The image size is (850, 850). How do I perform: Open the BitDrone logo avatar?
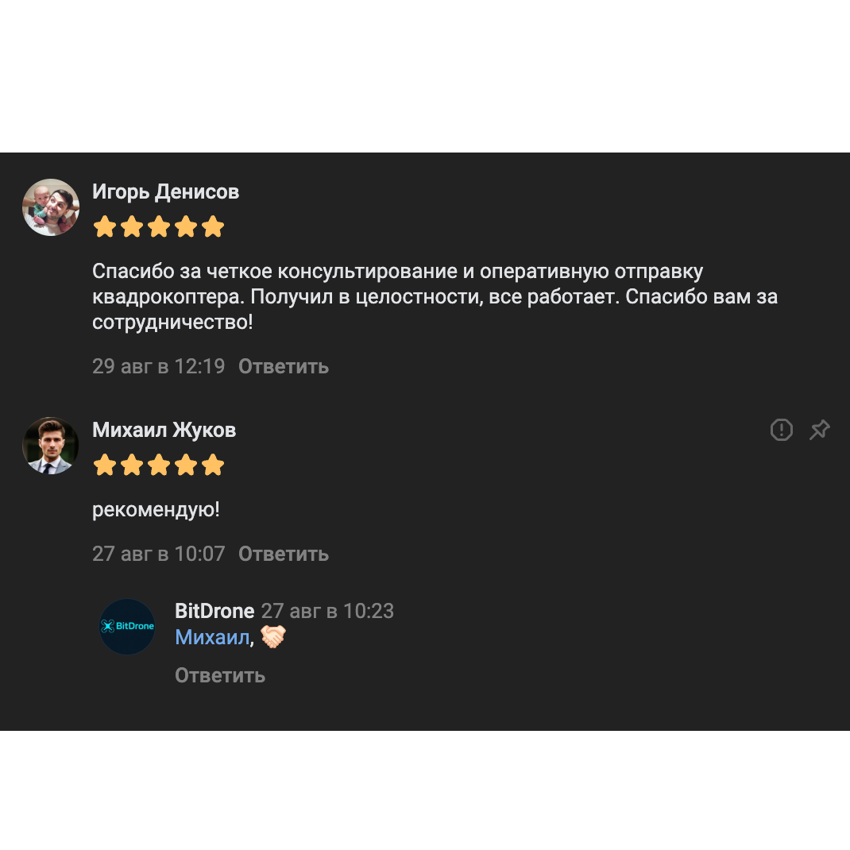pos(127,626)
